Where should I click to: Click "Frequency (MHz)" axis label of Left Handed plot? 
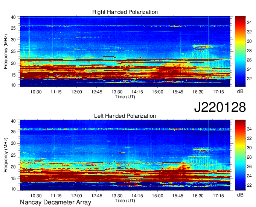(x=6, y=155)
